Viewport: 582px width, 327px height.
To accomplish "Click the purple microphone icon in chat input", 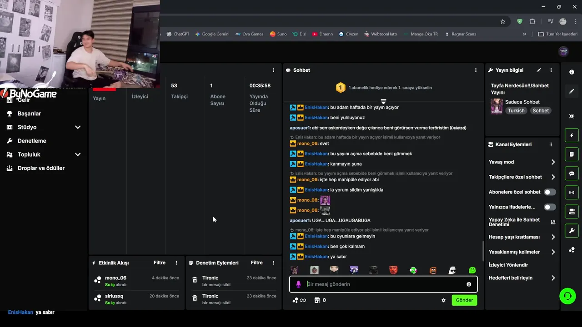I will [x=298, y=284].
